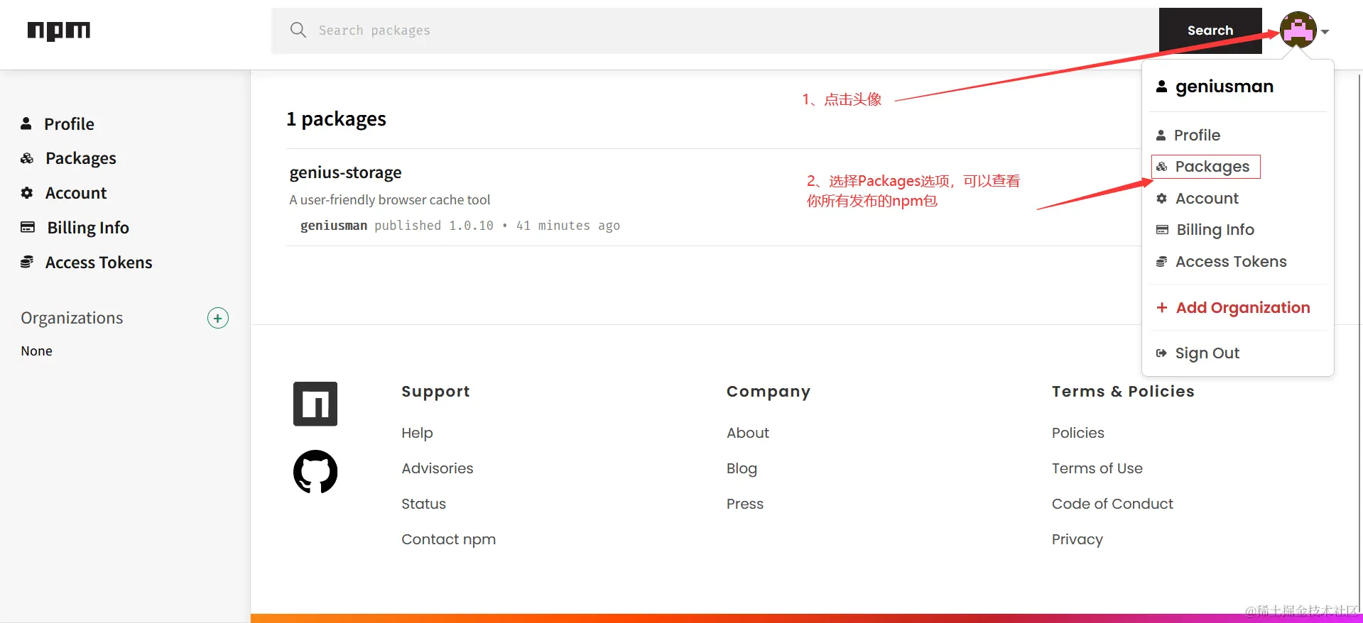
Task: Open the Policies footer link
Action: 1078,433
